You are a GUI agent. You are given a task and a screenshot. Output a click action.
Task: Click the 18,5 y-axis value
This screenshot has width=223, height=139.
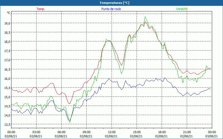pyautogui.click(x=7, y=32)
